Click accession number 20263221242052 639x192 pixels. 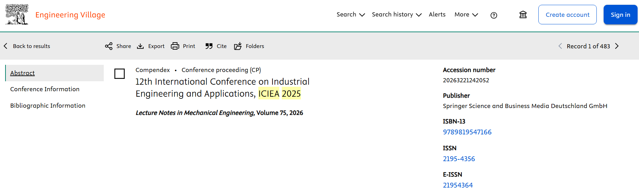[466, 80]
